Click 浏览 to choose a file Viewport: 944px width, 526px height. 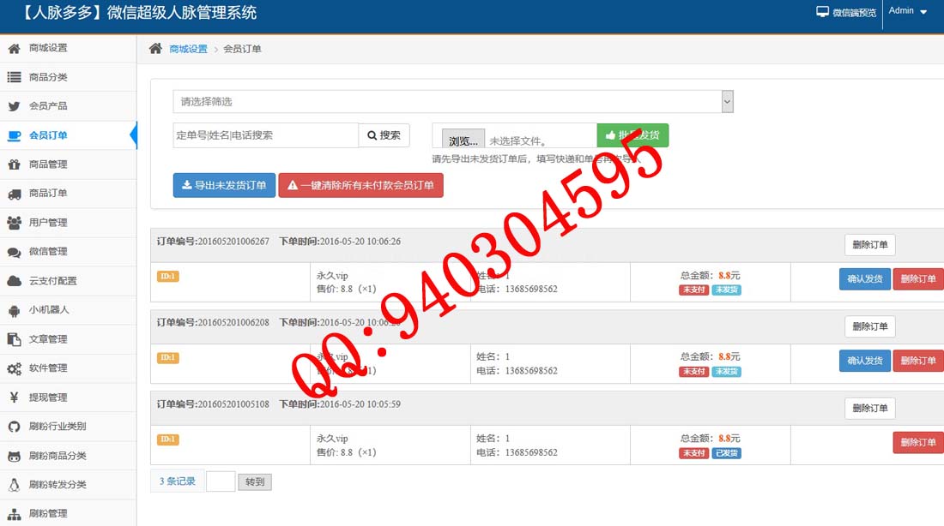[x=463, y=140]
